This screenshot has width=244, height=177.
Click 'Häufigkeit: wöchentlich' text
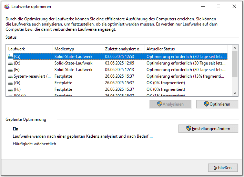click(34, 144)
